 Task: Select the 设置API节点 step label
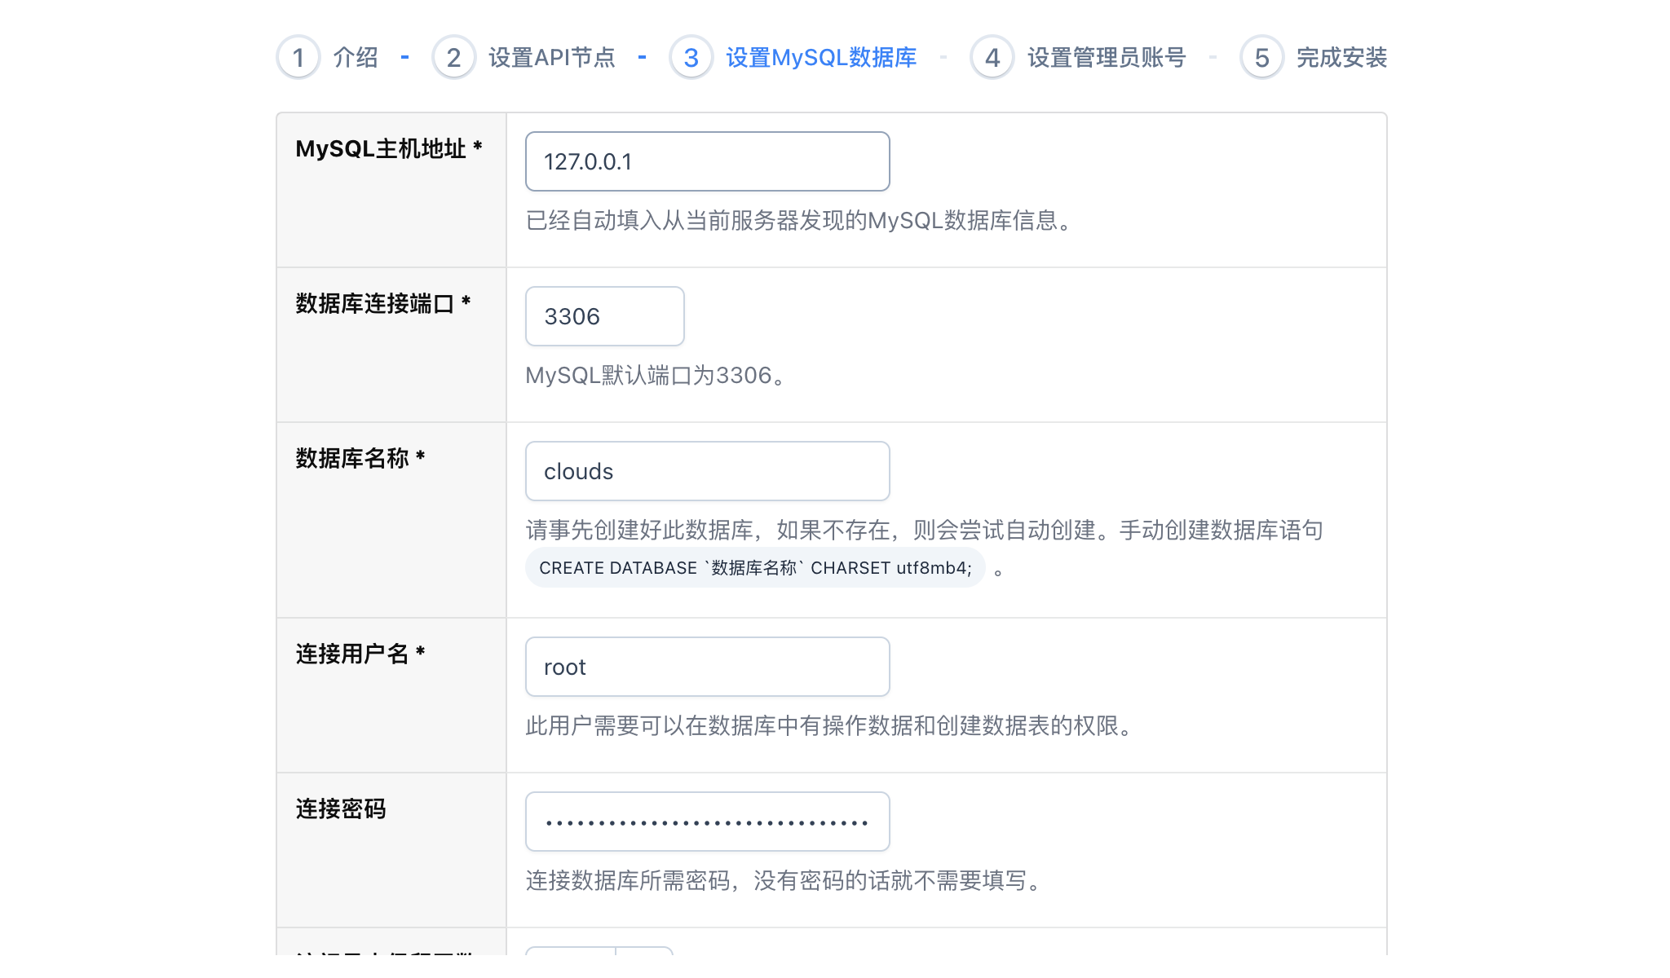pos(550,57)
